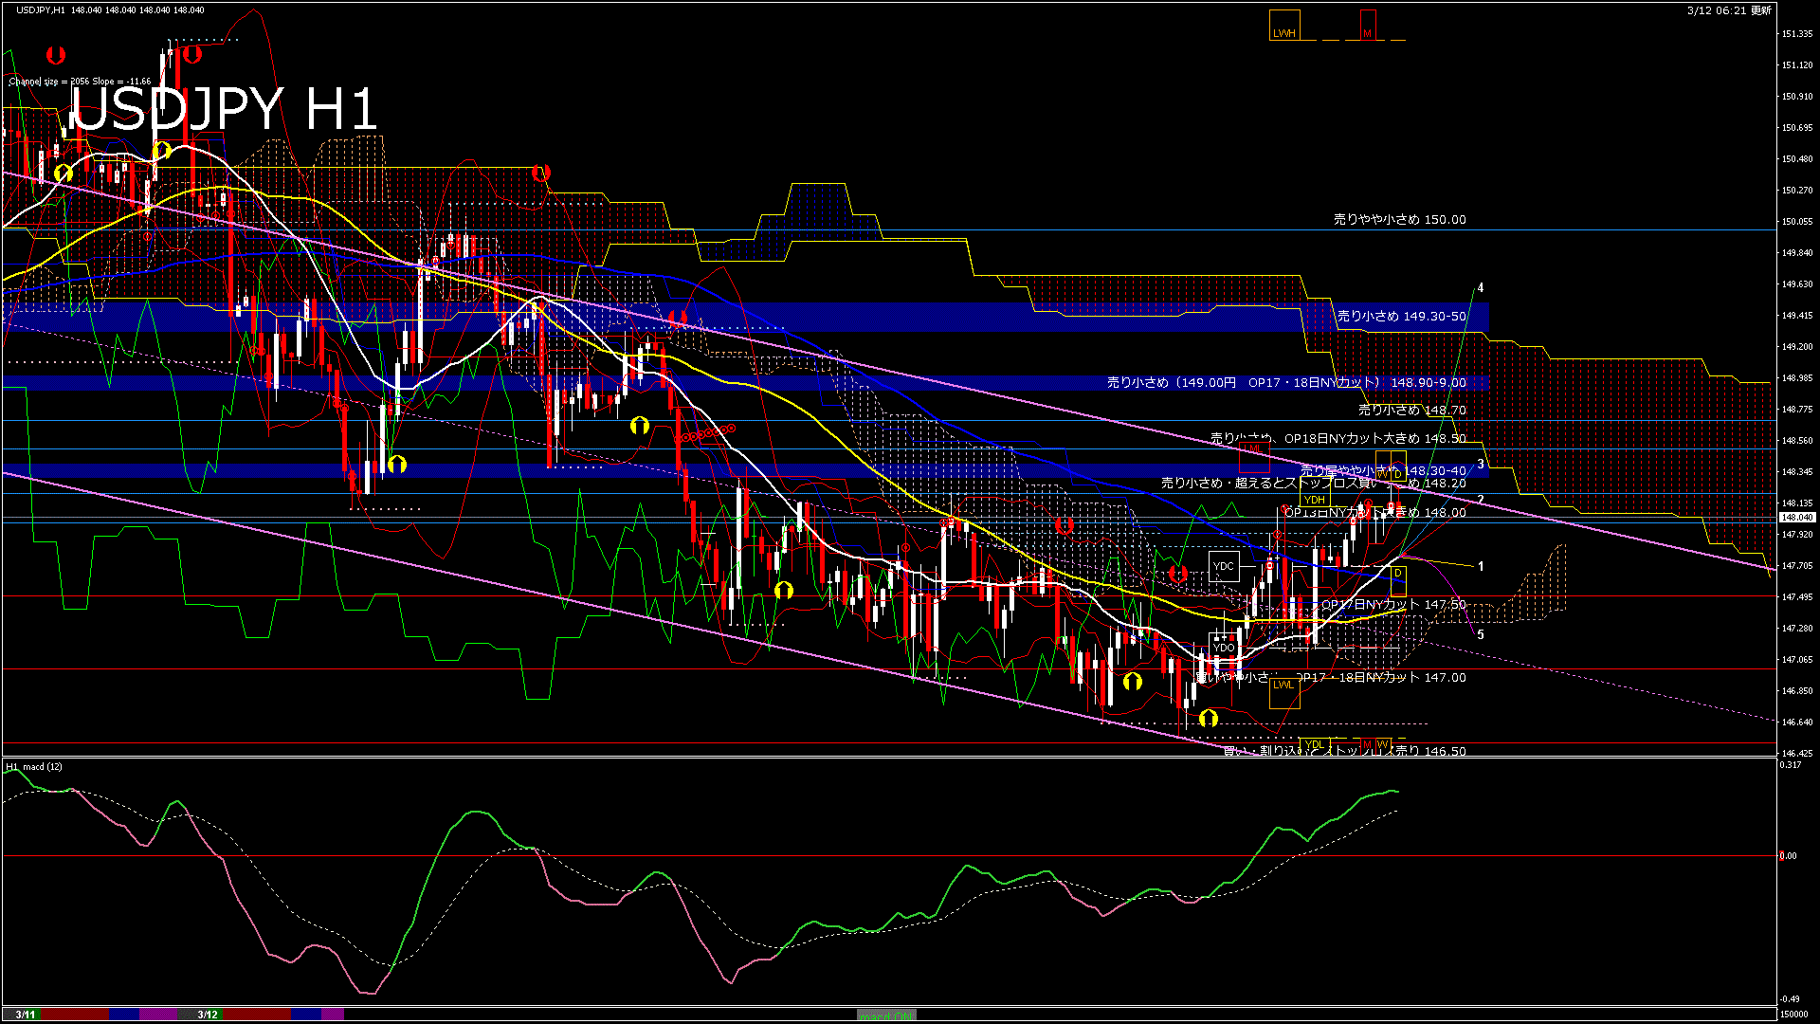Click the 'Channel size = 2056 Slope' text

80,82
